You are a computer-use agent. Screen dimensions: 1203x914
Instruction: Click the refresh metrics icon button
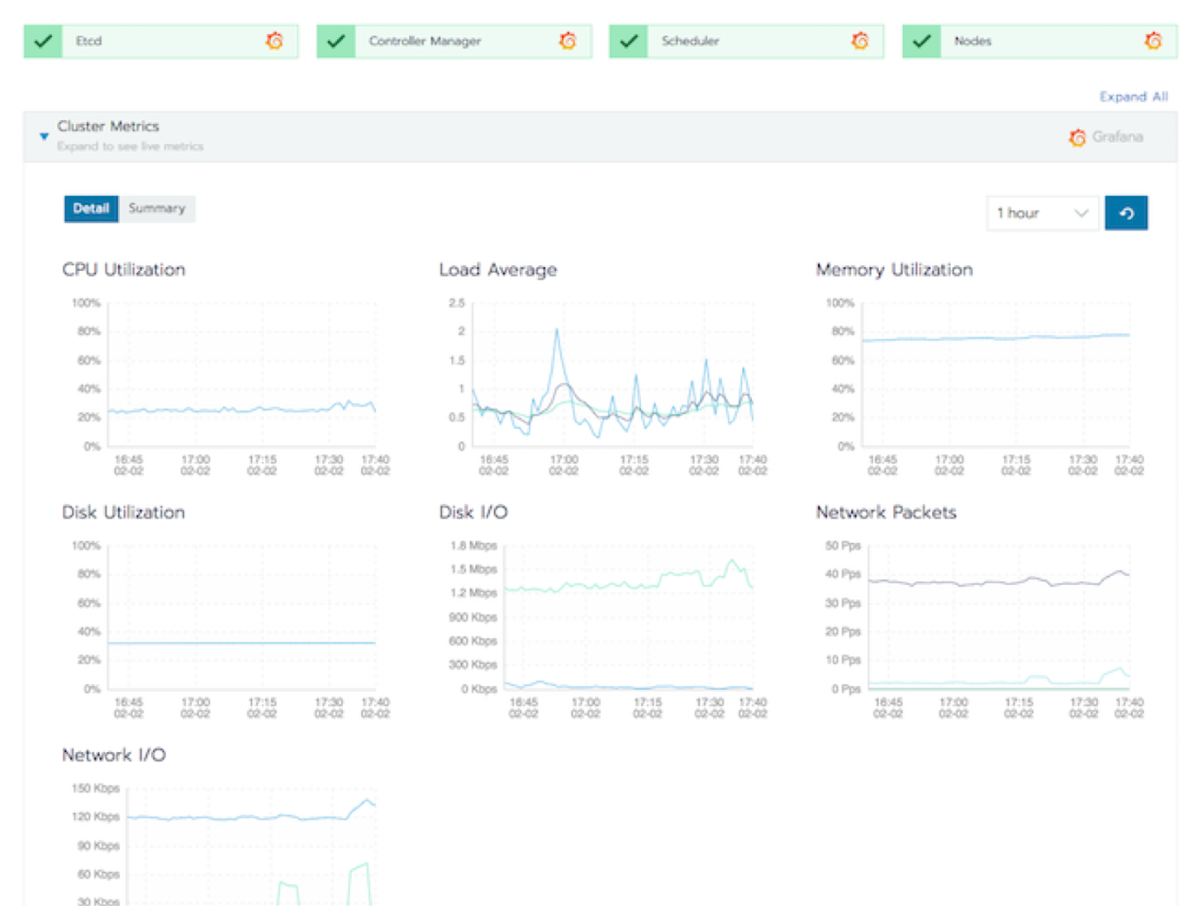[x=1126, y=213]
